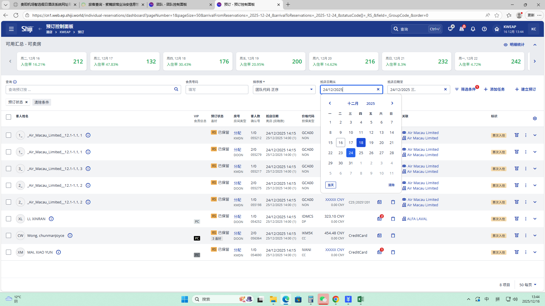
Task: Click the home icon in header
Action: point(496,29)
